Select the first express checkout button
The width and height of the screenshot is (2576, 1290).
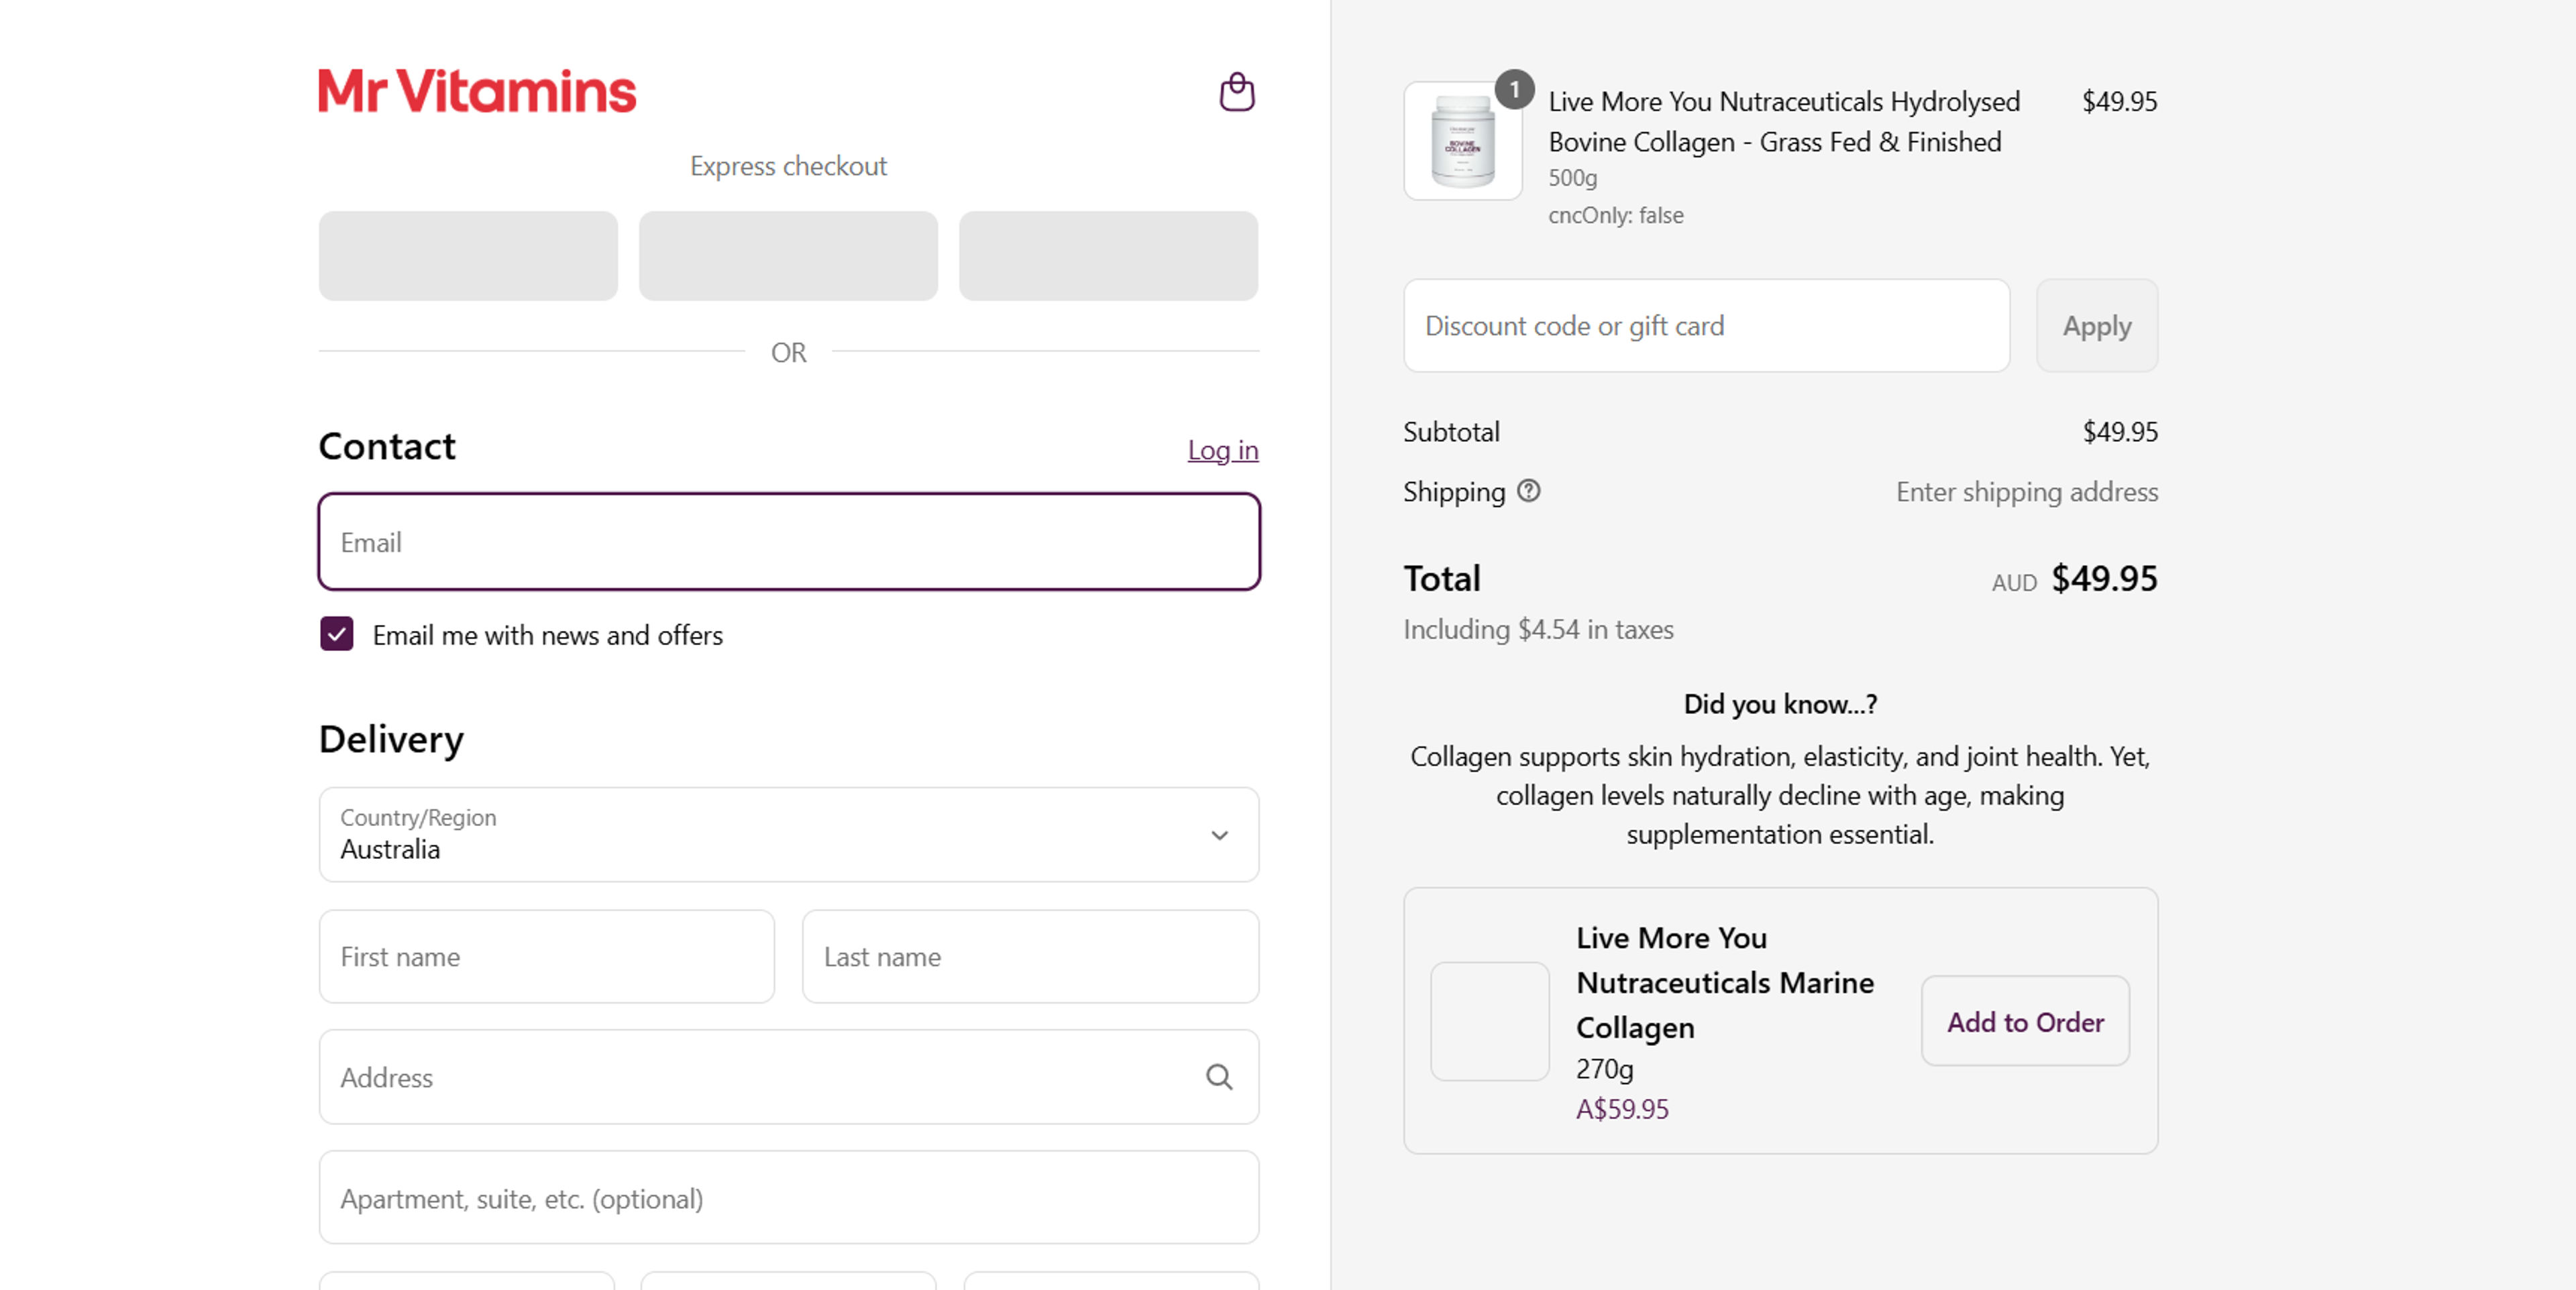coord(468,256)
